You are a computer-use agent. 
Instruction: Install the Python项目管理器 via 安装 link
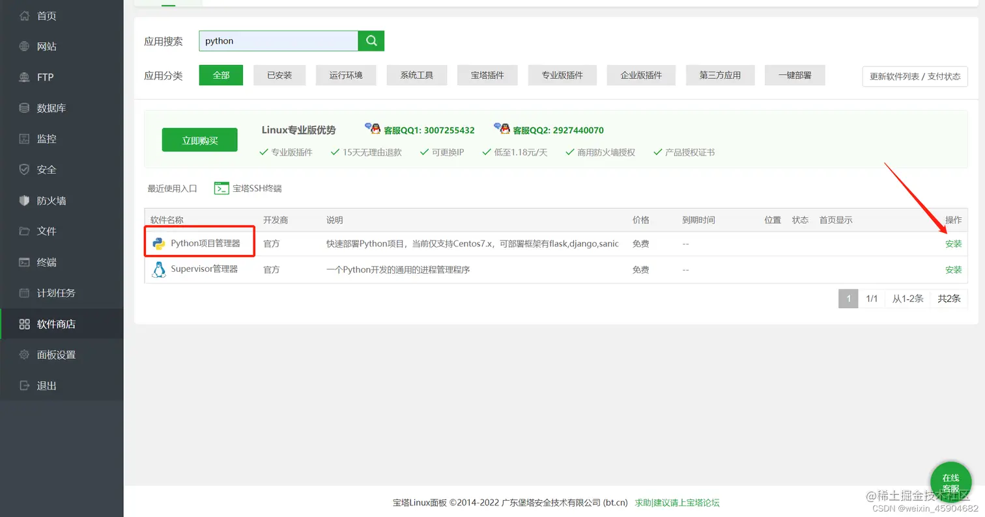click(x=953, y=243)
